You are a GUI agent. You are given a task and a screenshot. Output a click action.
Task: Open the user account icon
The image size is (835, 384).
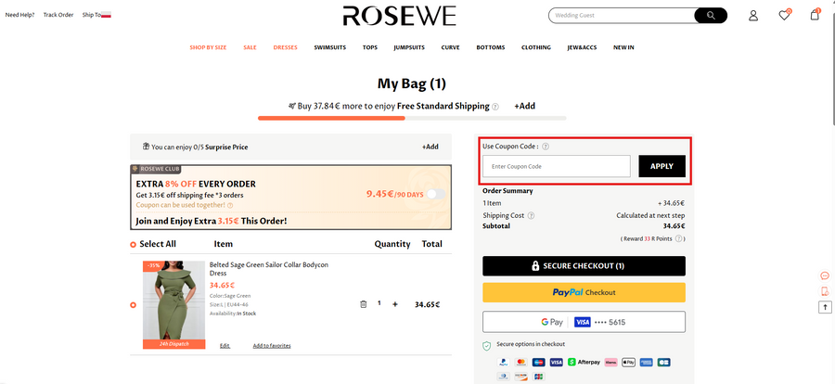pyautogui.click(x=753, y=16)
